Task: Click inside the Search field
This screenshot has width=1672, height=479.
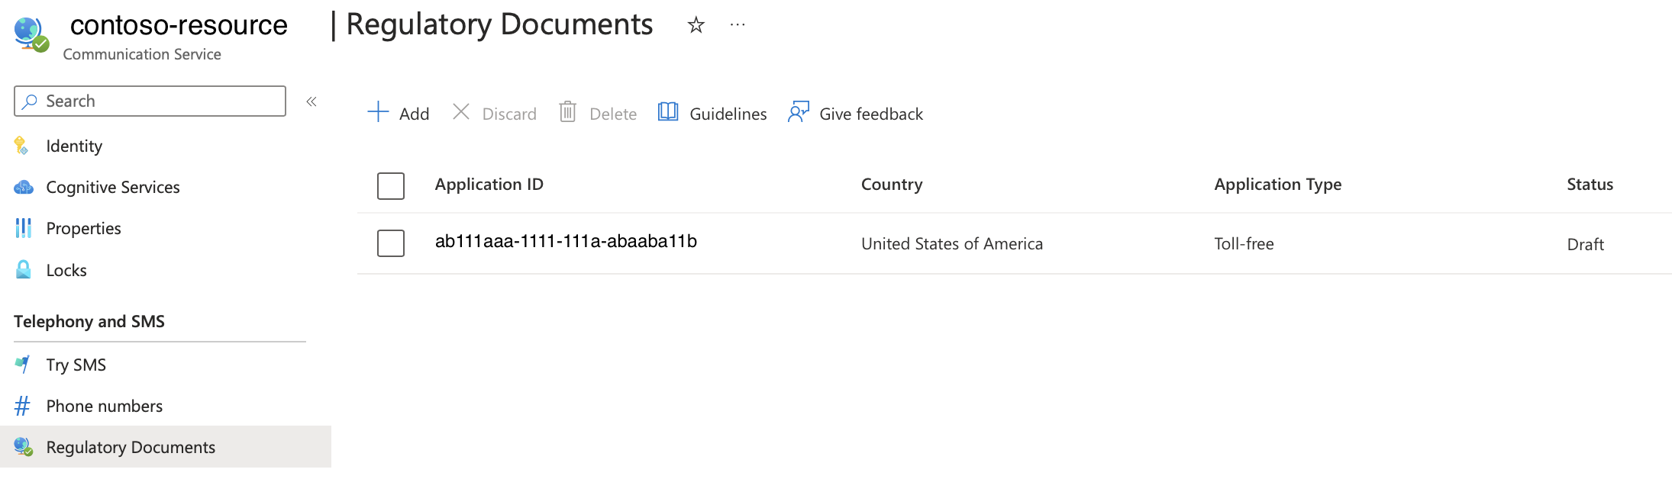Action: (x=149, y=100)
